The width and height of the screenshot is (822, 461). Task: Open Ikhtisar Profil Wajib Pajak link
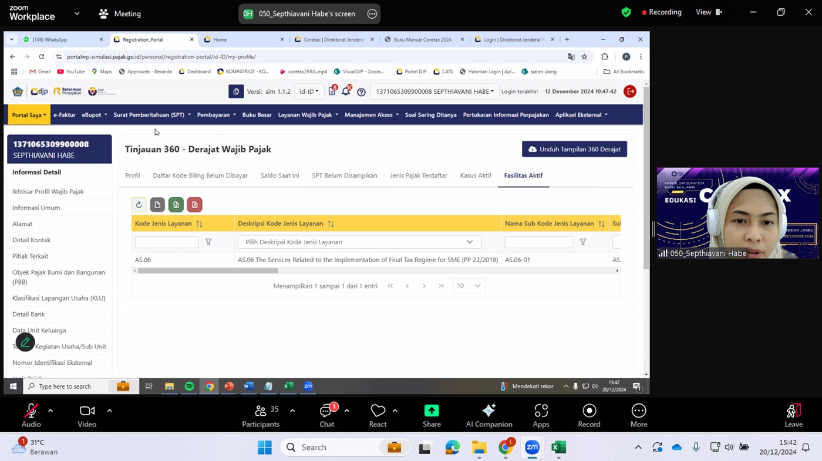tap(48, 191)
